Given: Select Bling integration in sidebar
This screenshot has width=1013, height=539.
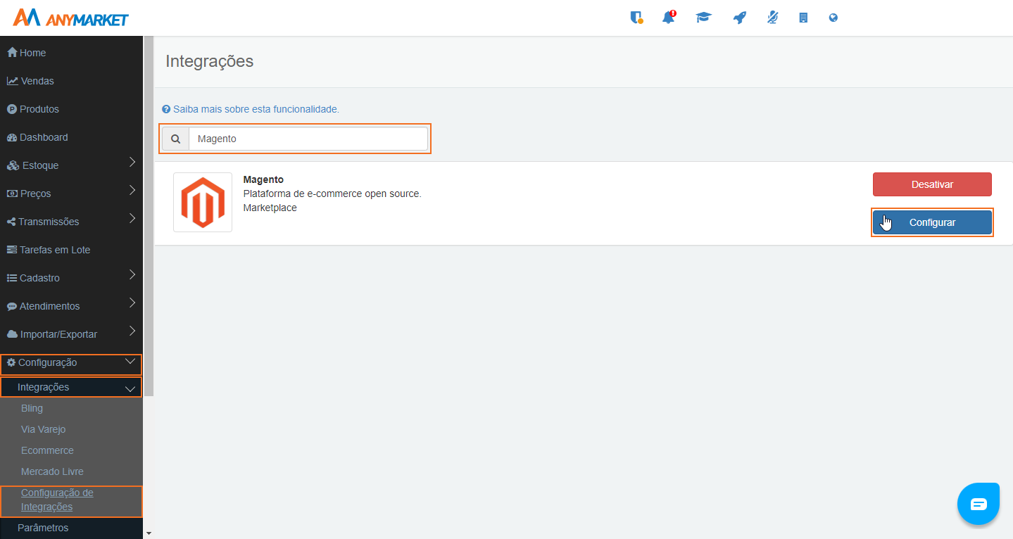Looking at the screenshot, I should coord(32,408).
